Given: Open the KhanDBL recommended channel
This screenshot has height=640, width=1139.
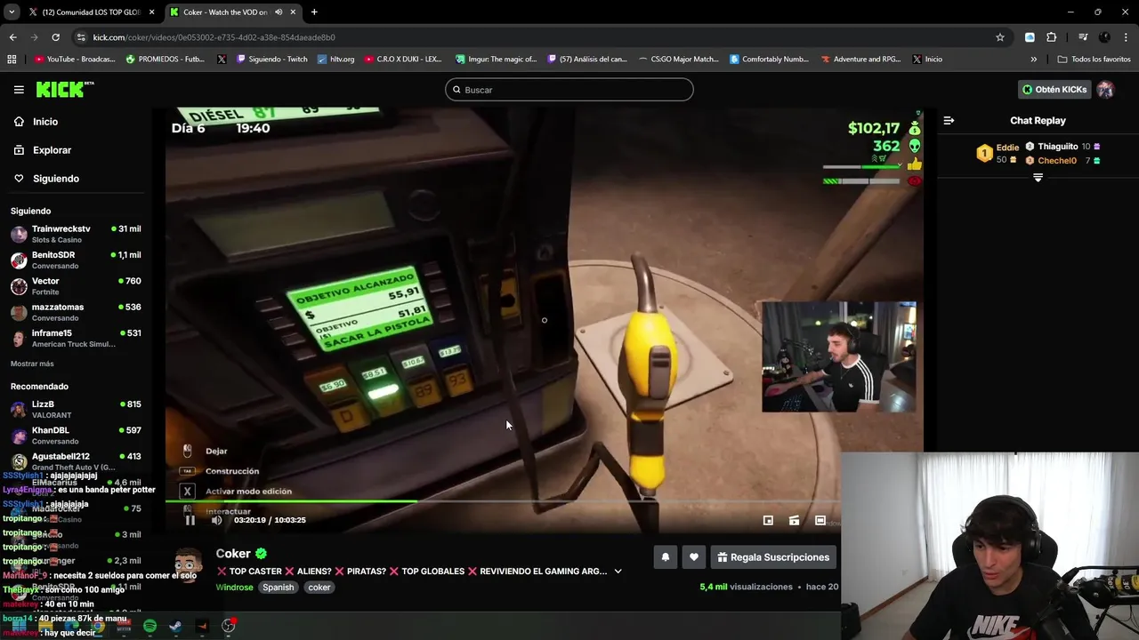Looking at the screenshot, I should click(76, 435).
